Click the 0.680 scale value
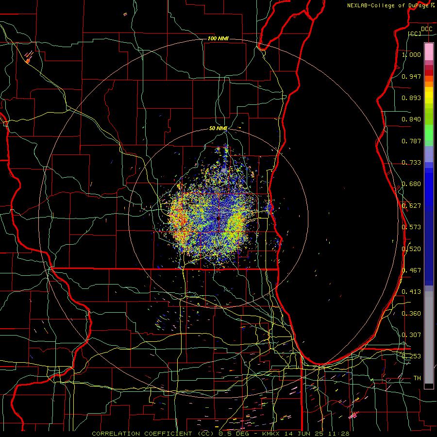The width and height of the screenshot is (437, 437). 411,184
